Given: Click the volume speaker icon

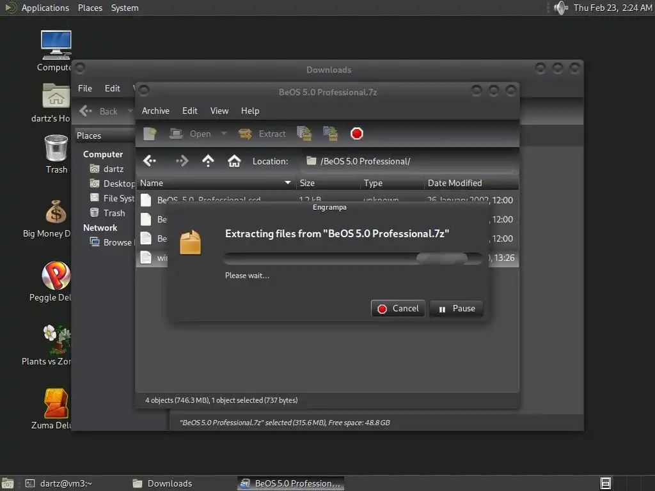Looking at the screenshot, I should point(560,8).
